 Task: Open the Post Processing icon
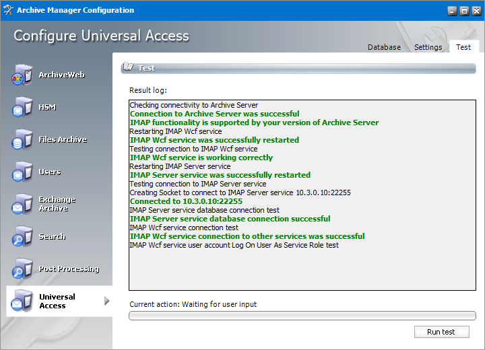tap(22, 269)
